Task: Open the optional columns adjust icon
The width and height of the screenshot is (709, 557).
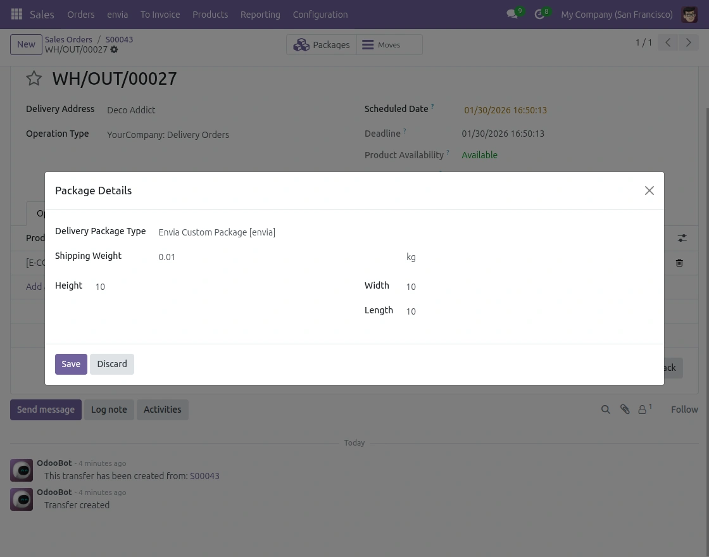Action: click(682, 238)
